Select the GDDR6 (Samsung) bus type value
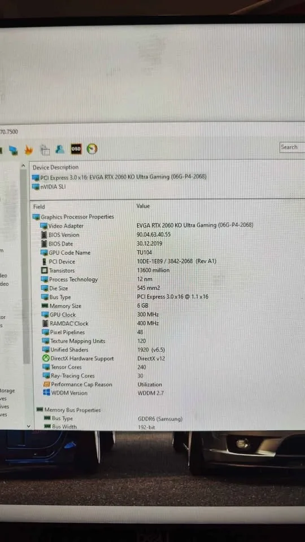The width and height of the screenshot is (305, 542). click(160, 419)
